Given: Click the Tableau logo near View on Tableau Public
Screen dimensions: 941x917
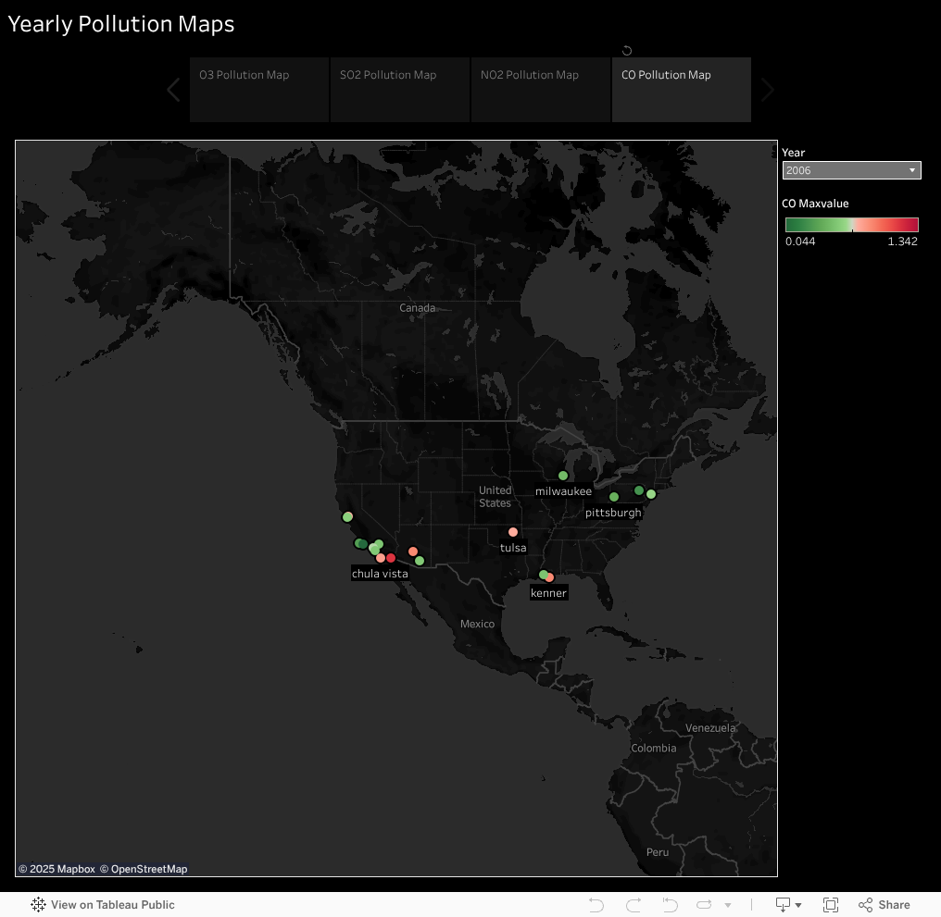Looking at the screenshot, I should [x=37, y=904].
